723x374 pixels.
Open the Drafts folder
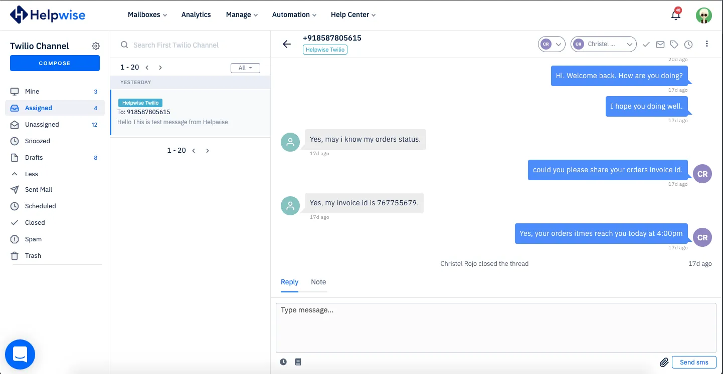coord(55,158)
